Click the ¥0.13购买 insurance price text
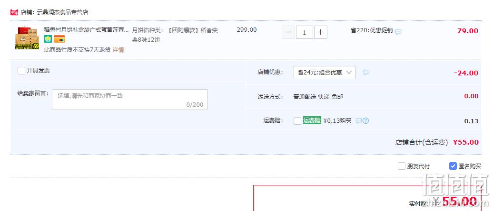 [x=337, y=121]
